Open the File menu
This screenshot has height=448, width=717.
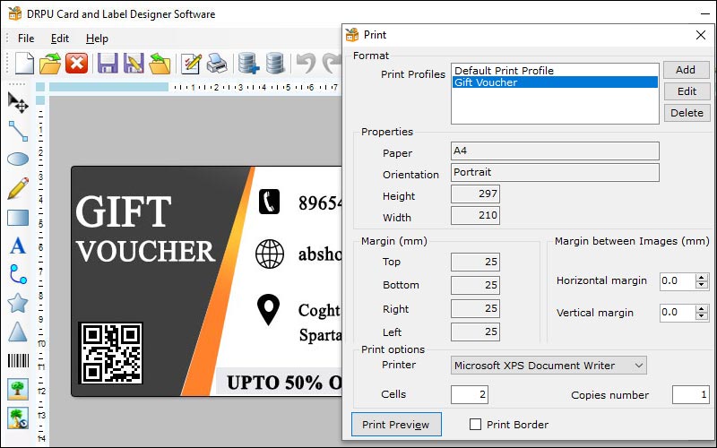click(x=26, y=39)
